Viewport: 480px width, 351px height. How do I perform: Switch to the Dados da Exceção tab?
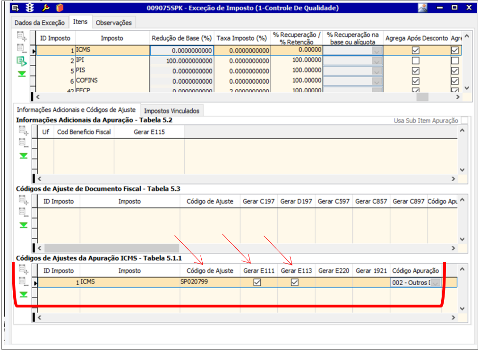[x=41, y=23]
